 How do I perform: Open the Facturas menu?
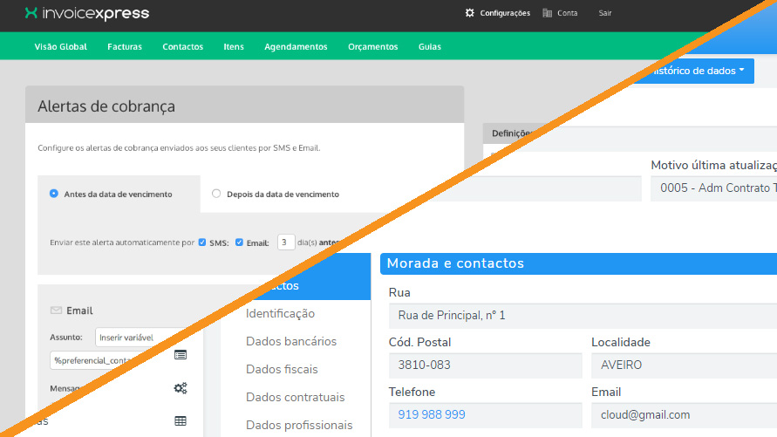pyautogui.click(x=125, y=46)
